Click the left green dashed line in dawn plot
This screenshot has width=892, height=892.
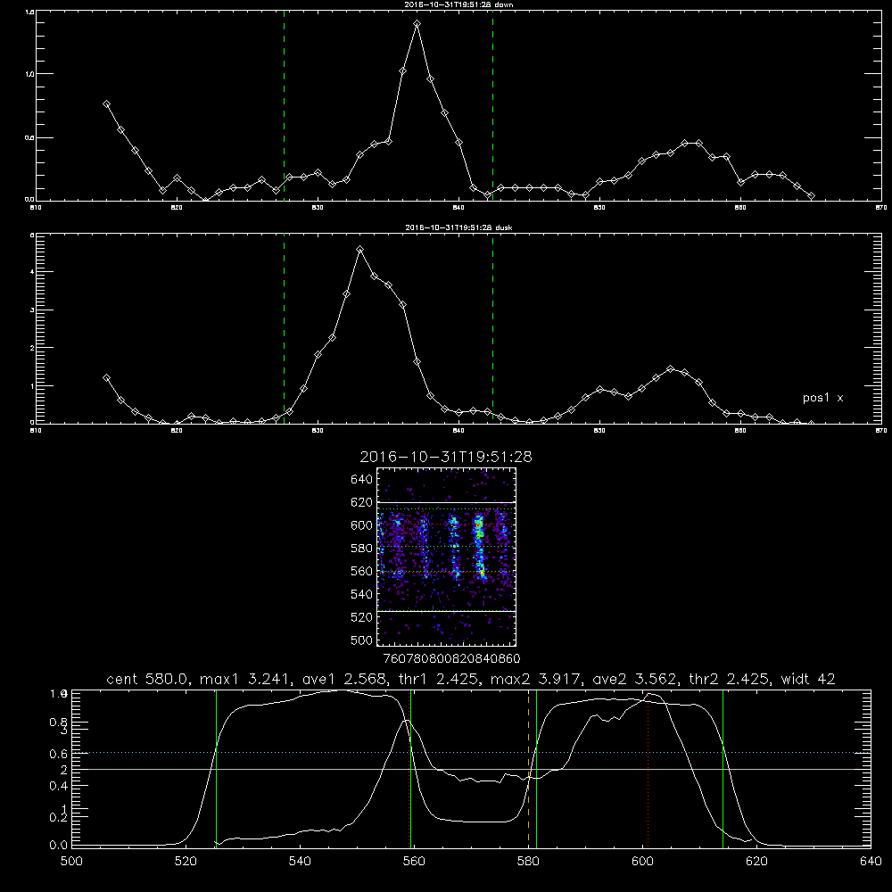pyautogui.click(x=284, y=106)
